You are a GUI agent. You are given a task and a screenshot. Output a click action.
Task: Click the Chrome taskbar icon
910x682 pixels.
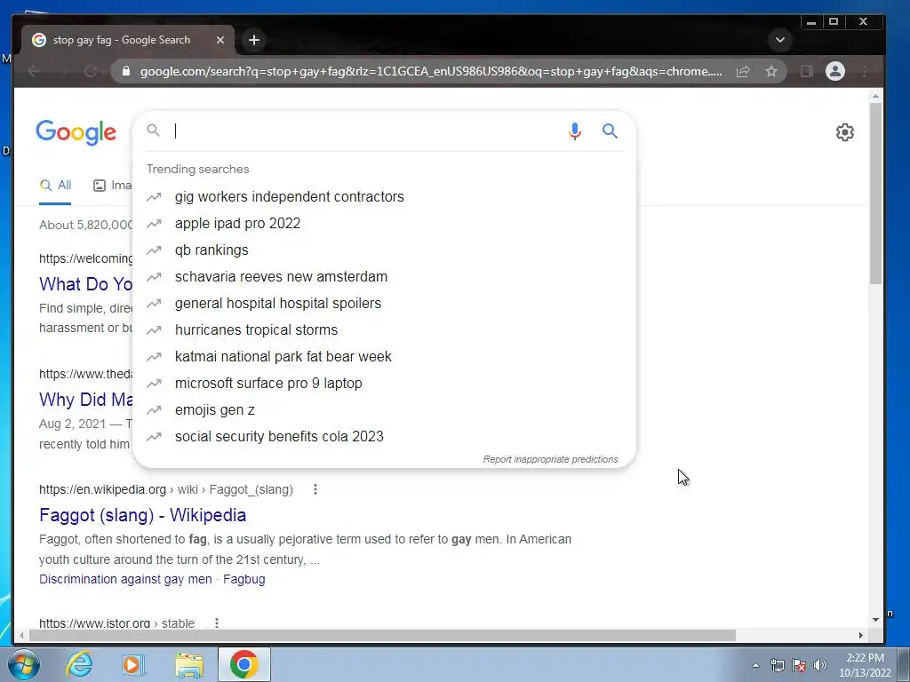(243, 664)
